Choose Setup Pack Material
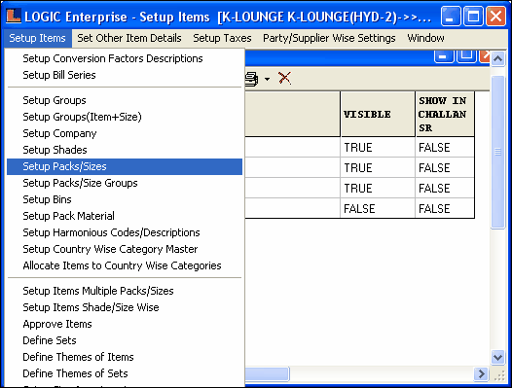The width and height of the screenshot is (512, 388). (x=125, y=216)
